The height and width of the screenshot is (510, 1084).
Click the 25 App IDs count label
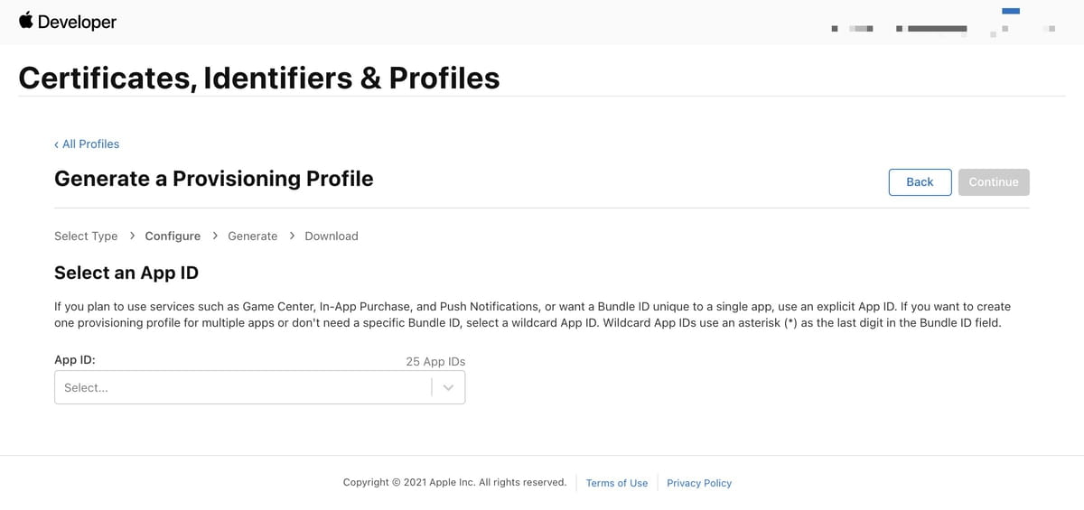pyautogui.click(x=435, y=361)
